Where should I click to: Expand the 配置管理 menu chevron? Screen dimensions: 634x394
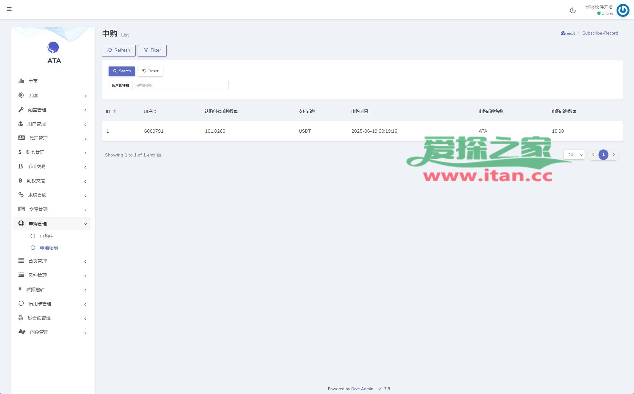pos(85,110)
